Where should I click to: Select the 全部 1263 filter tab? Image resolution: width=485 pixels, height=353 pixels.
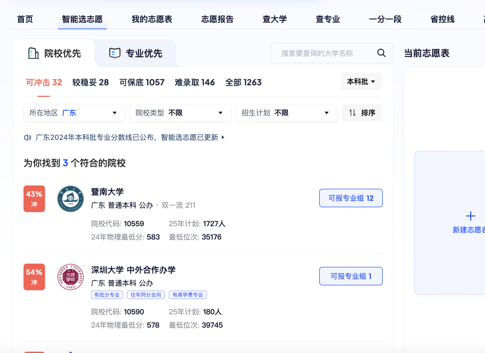pos(243,82)
